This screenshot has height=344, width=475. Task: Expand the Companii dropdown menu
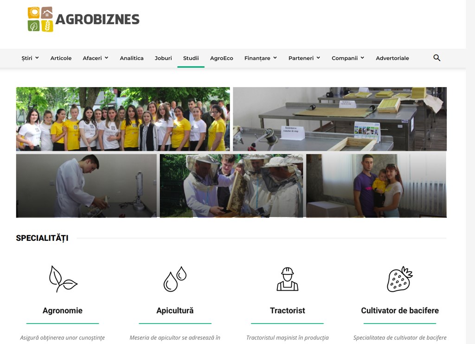[x=348, y=58]
